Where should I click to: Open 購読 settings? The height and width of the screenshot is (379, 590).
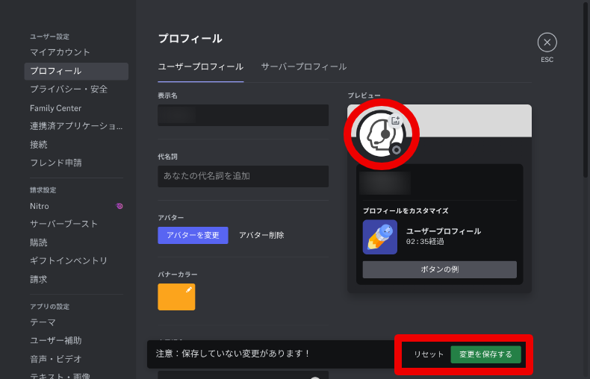coord(76,242)
